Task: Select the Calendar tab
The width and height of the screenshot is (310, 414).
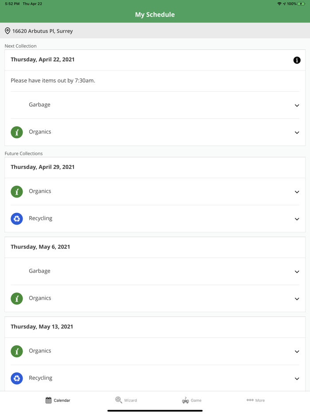Action: tap(58, 400)
